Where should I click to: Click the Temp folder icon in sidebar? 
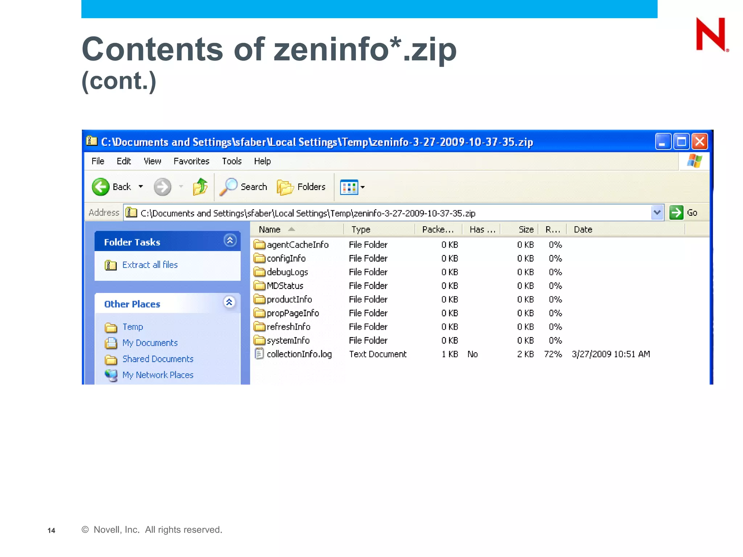pyautogui.click(x=111, y=327)
